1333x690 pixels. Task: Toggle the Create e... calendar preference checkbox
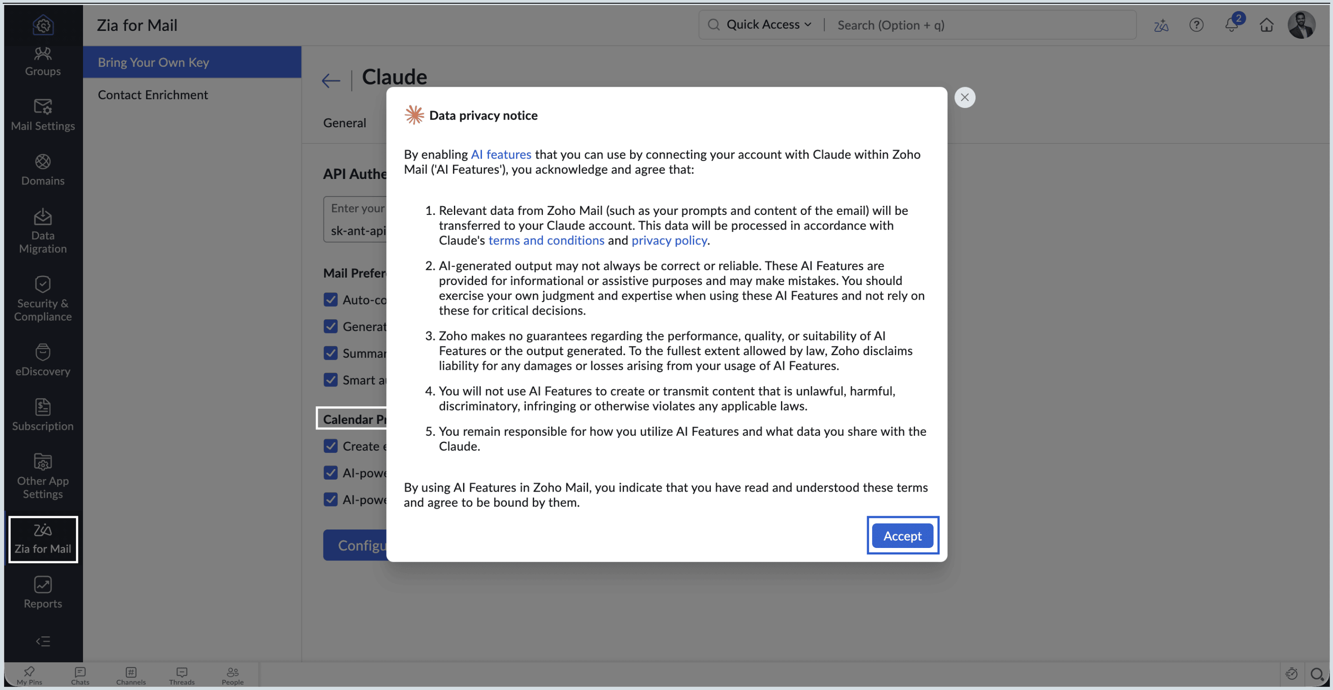[x=330, y=446]
